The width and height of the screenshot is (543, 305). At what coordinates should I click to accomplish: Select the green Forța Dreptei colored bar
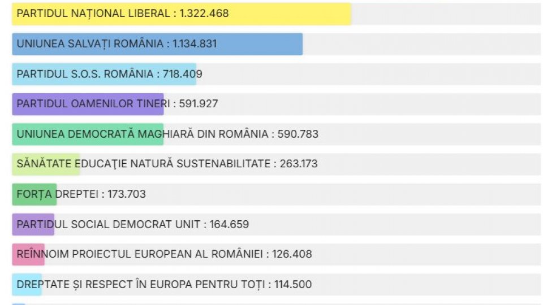[x=34, y=194]
